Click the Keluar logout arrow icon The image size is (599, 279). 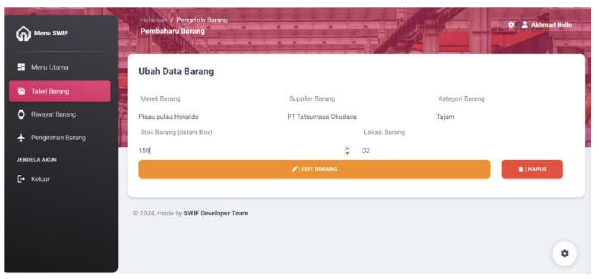click(21, 179)
